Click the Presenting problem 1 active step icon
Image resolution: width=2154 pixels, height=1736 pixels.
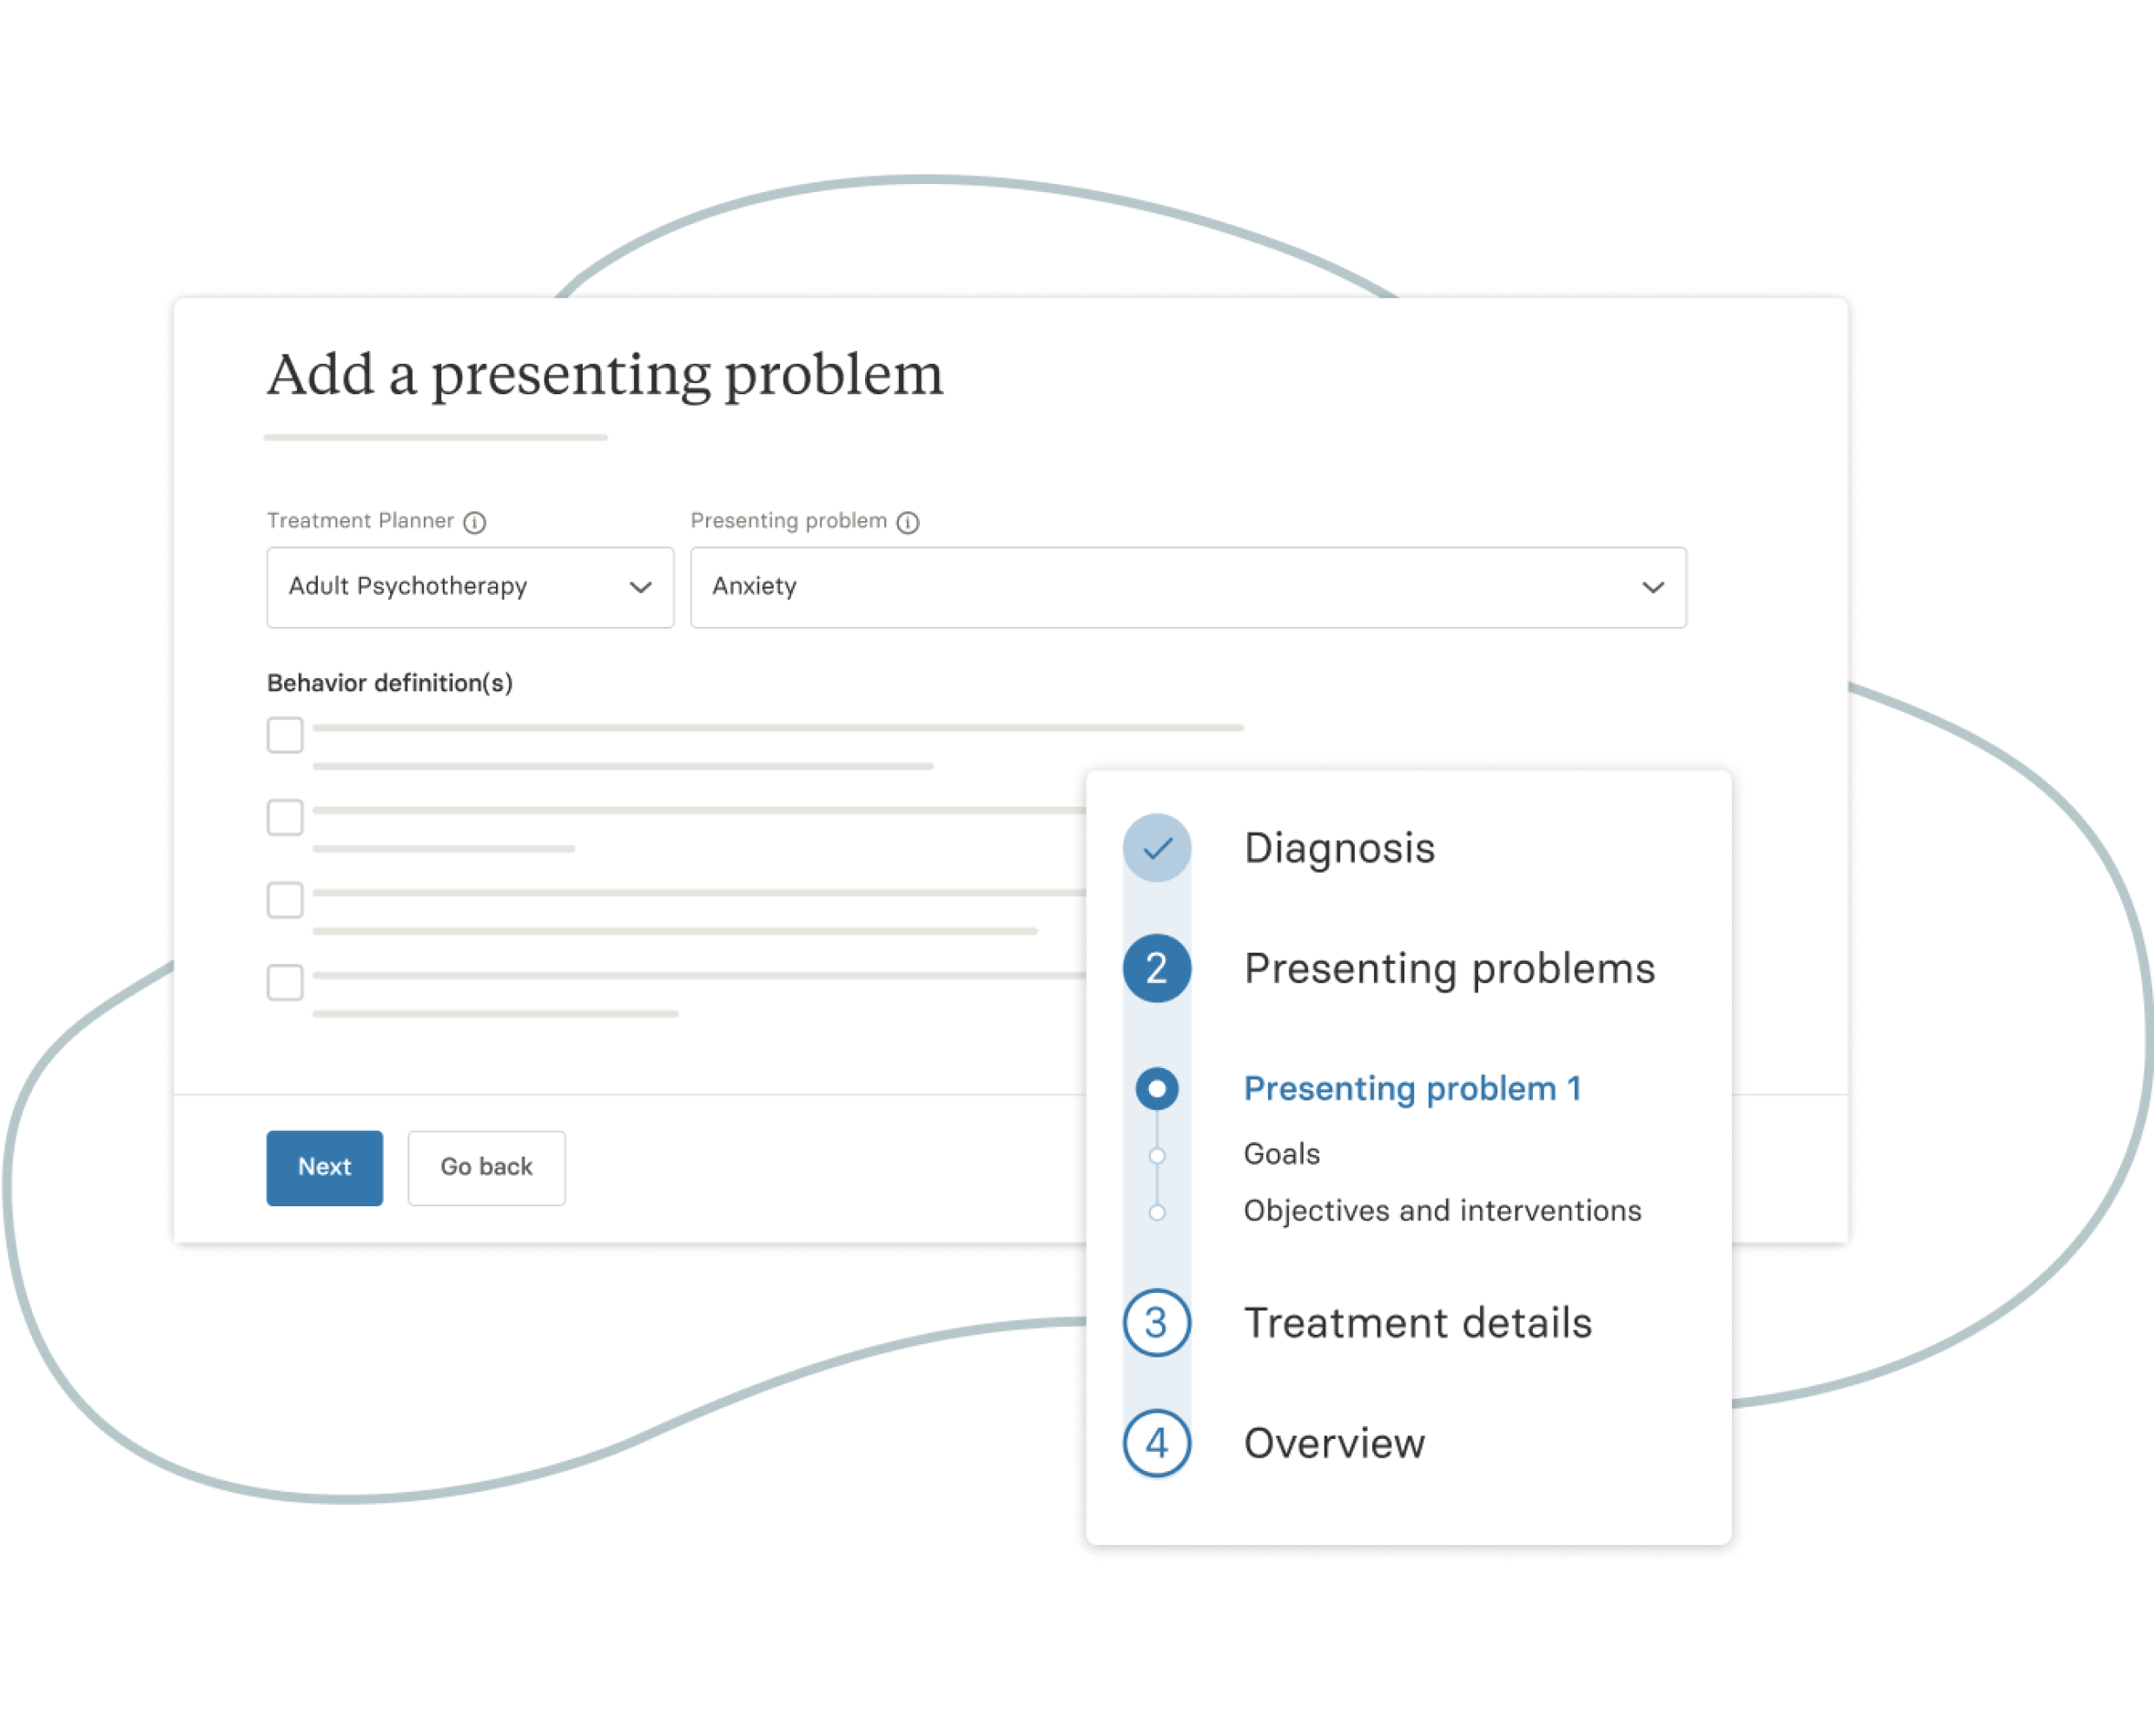[1155, 1087]
